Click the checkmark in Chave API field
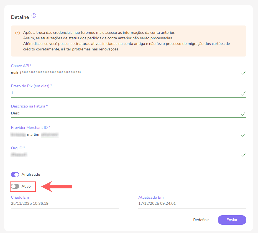This screenshot has width=258, height=233. [x=243, y=73]
